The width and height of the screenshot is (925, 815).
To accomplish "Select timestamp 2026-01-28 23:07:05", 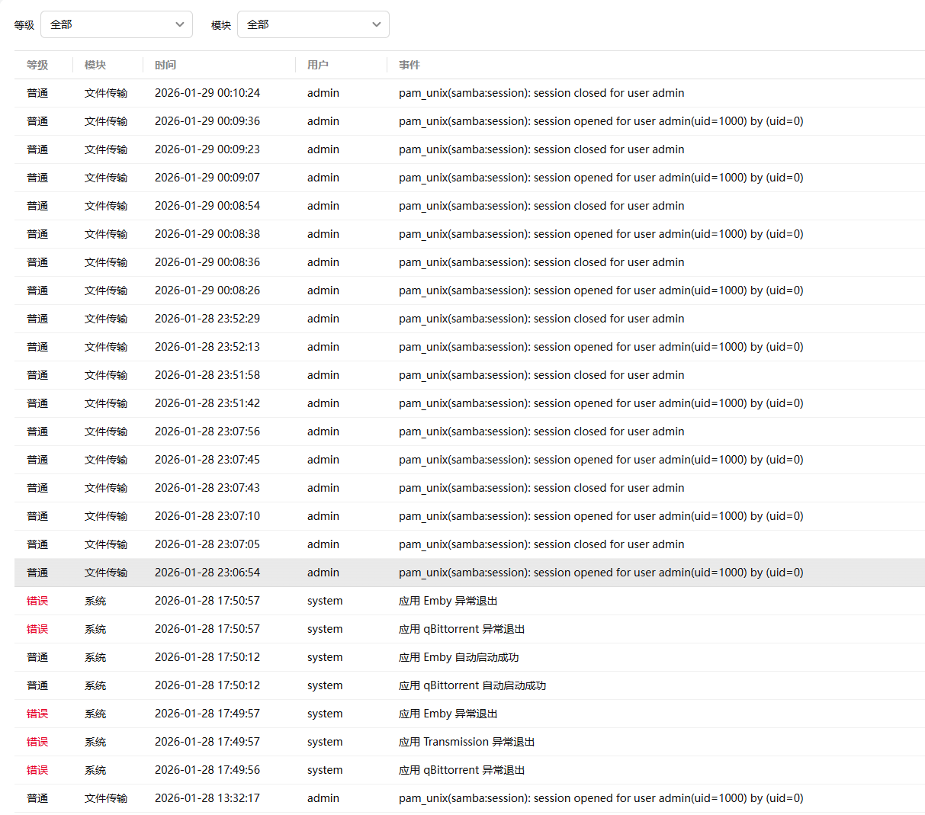I will [207, 544].
